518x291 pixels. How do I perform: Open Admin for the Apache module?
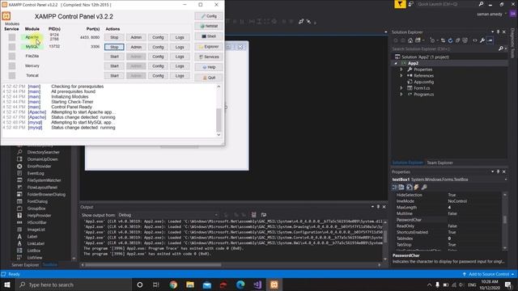(x=136, y=37)
